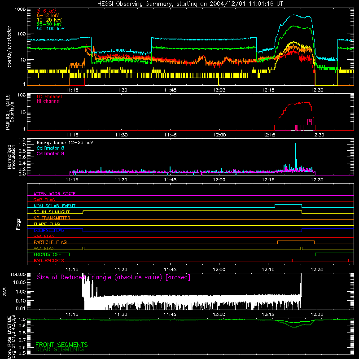Click the 'Size of Reduced Triangle' caption
This screenshot has height=359, width=359.
(x=114, y=277)
